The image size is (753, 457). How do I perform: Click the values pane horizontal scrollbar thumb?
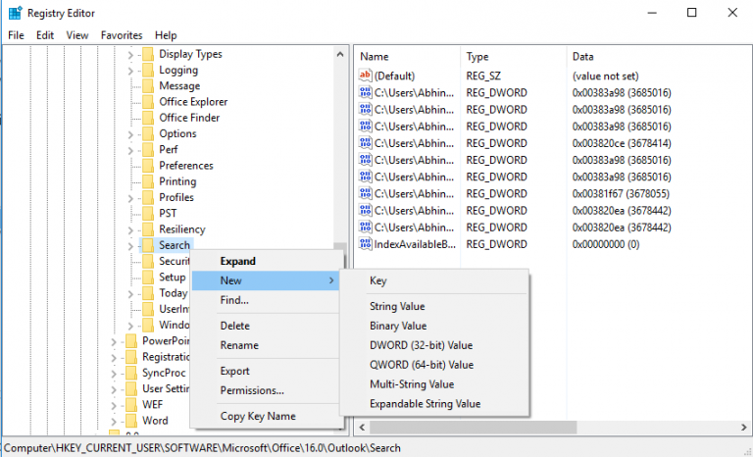(x=473, y=427)
